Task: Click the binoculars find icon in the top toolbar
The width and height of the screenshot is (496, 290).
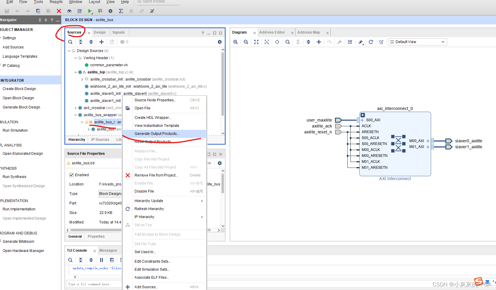Action: coord(69,11)
